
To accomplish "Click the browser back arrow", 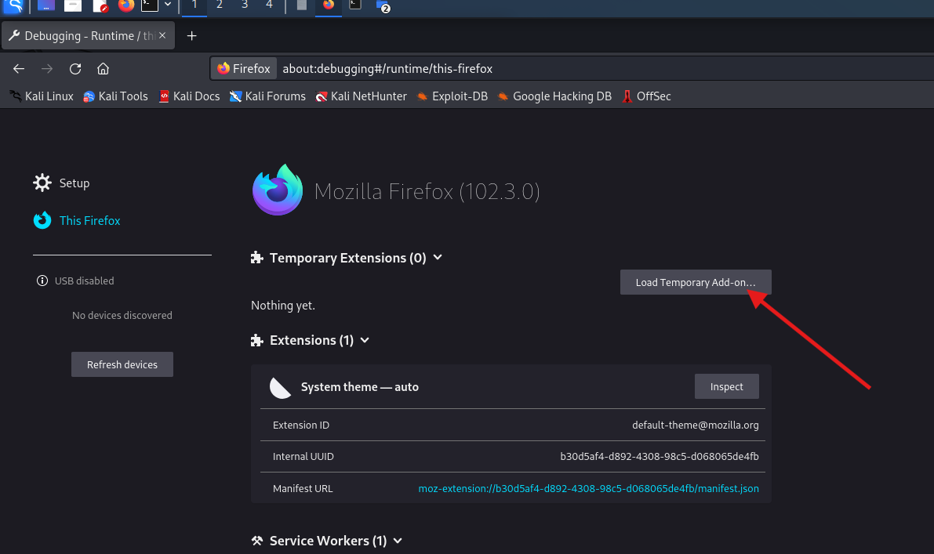I will (19, 69).
